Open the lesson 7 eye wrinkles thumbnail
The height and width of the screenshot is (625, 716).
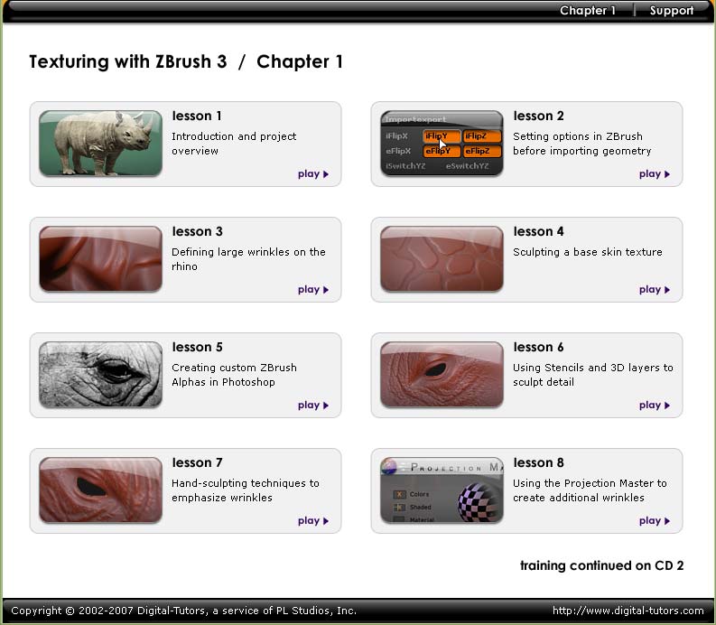click(100, 490)
